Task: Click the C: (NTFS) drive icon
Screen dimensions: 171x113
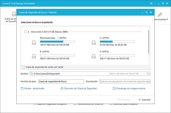Action: pyautogui.click(x=94, y=43)
